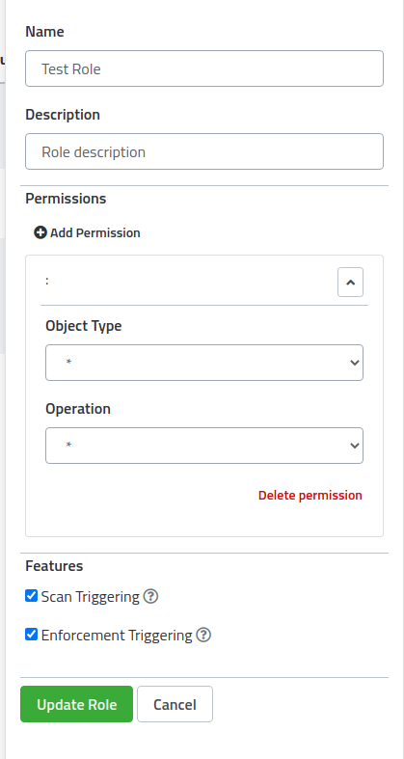404x759 pixels.
Task: Collapse the permission panel with chevron-up button
Action: (x=350, y=282)
